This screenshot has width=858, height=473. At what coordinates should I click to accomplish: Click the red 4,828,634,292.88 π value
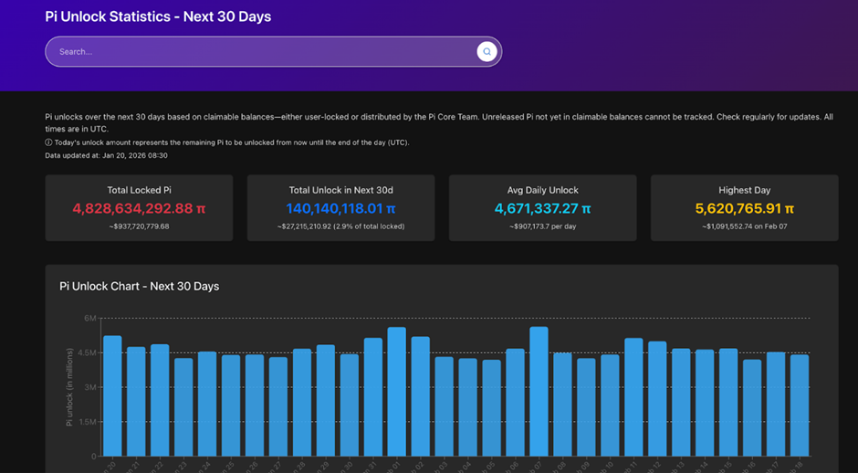tap(139, 208)
